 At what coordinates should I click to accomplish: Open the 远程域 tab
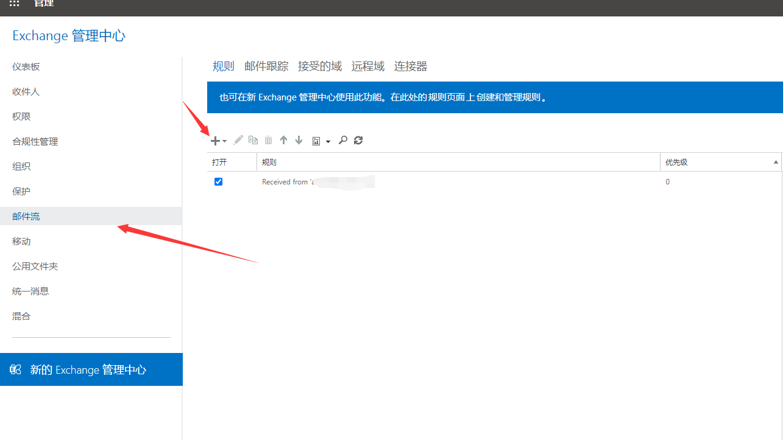pos(368,66)
